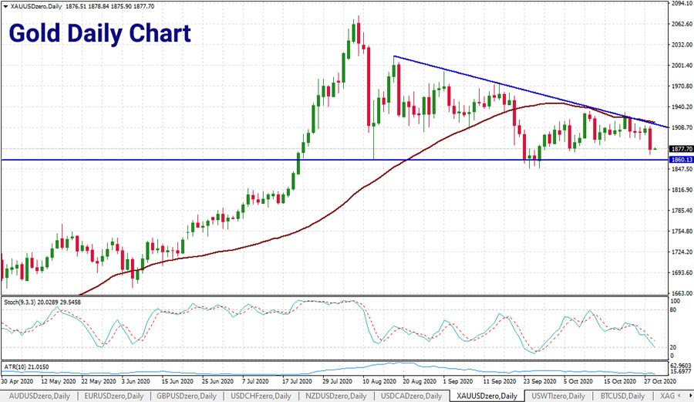Click the active XAUUSDzero,Daily tab
Image resolution: width=694 pixels, height=402 pixels.
point(487,396)
